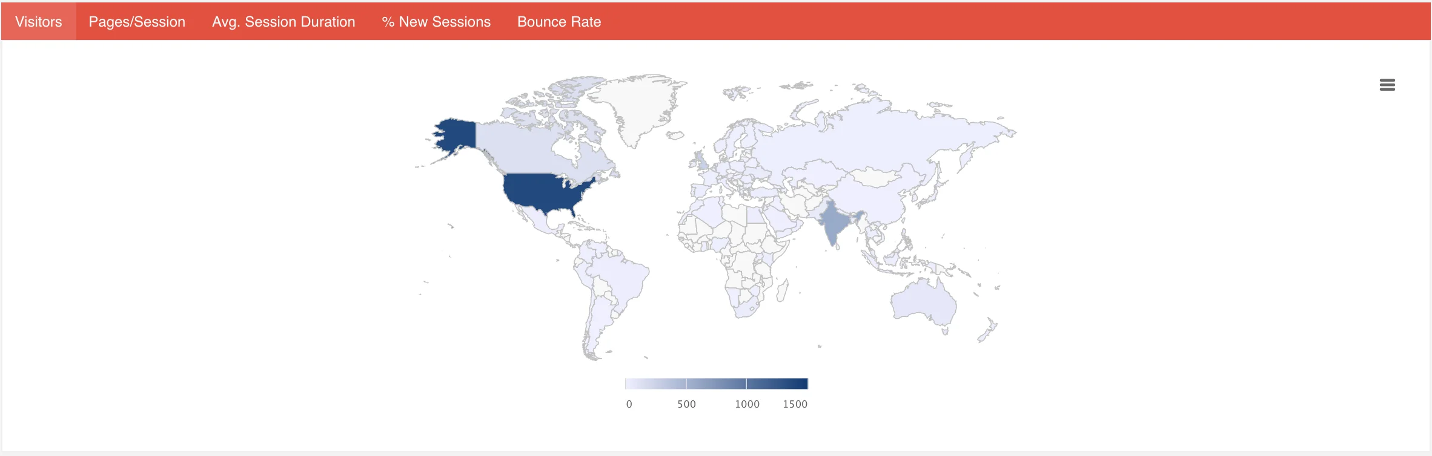Click the 500 legend label
1432x456 pixels.
pos(686,404)
